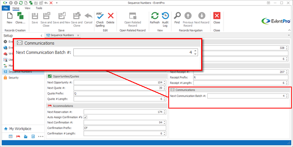Click into the Quote Prefix field
293x147 pixels.
[120, 94]
